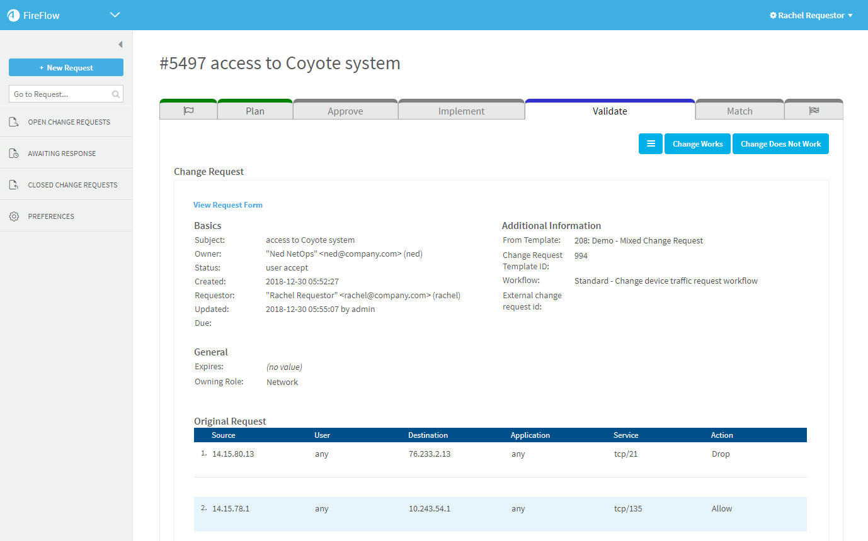Open the Implement stage tab
The height and width of the screenshot is (541, 868).
(x=461, y=111)
